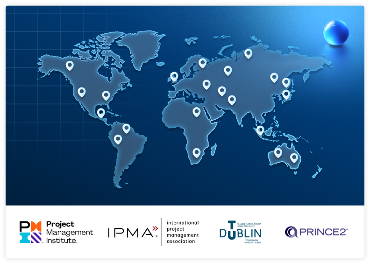Select the map pin on southern Africa

[197, 153]
